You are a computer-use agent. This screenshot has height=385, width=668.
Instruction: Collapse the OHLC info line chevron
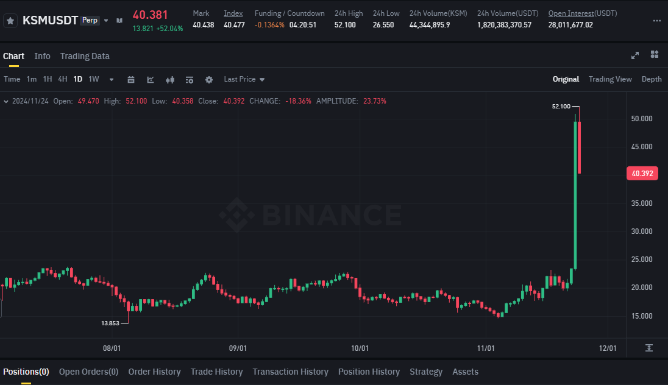[6, 101]
